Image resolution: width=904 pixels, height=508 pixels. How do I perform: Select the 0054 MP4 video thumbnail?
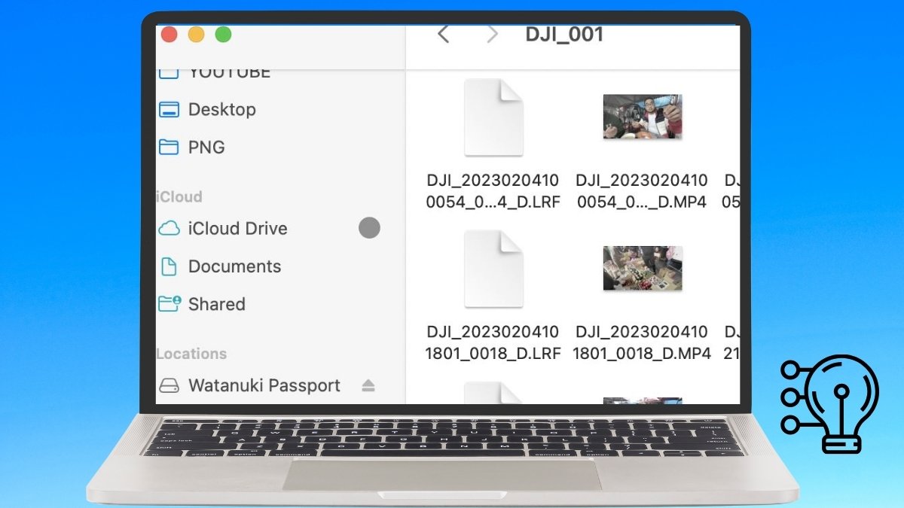pyautogui.click(x=643, y=117)
